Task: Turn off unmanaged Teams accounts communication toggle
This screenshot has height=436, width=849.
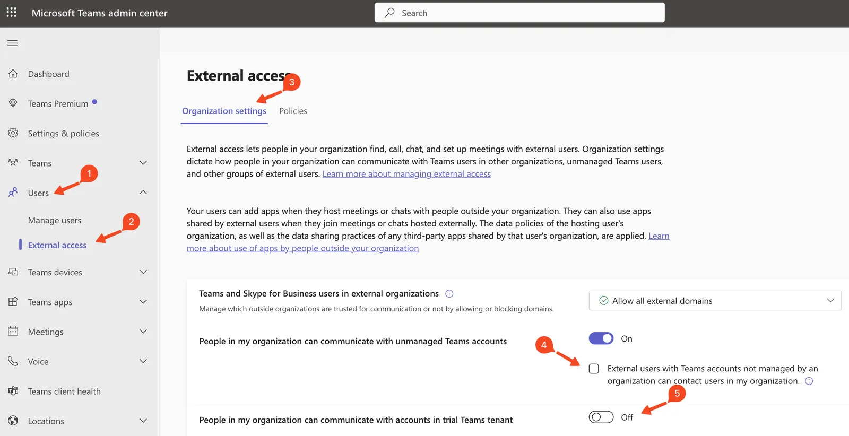Action: (x=601, y=338)
